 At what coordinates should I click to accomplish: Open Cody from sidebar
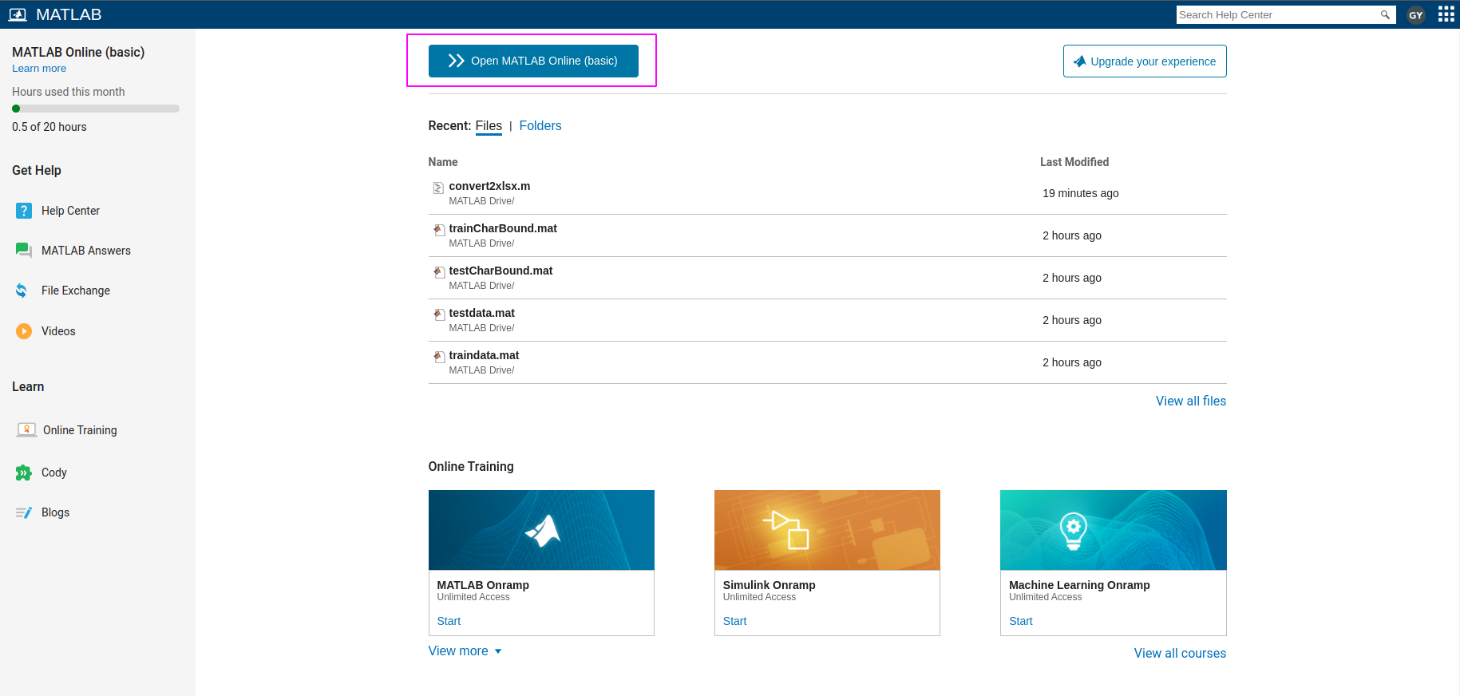point(54,473)
